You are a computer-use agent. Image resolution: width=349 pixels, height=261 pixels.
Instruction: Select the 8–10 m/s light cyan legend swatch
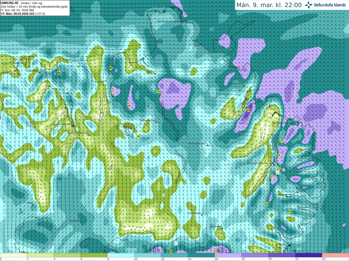(x=121, y=255)
